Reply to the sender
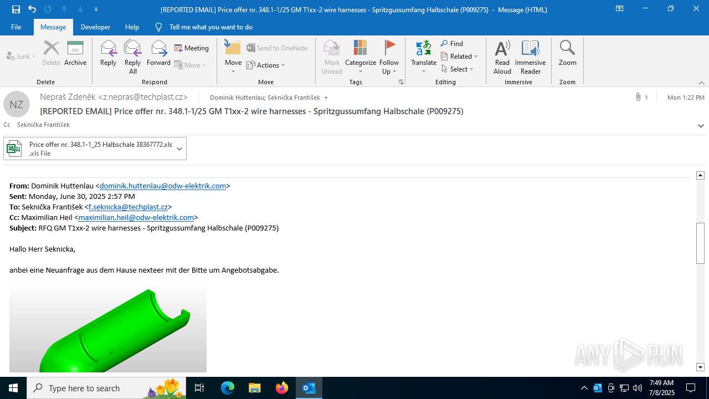The width and height of the screenshot is (709, 399). point(109,54)
